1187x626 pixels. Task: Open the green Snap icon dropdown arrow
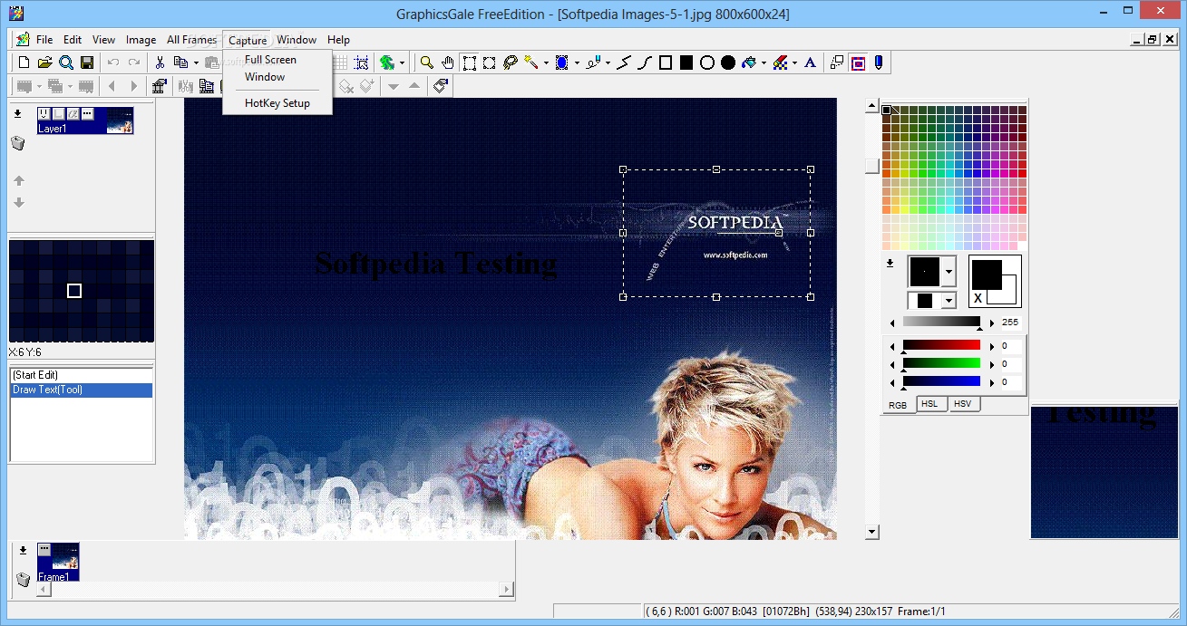pos(403,63)
